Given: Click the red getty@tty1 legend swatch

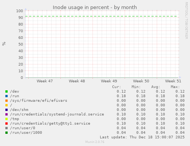Looking at the screenshot, I should (x=6, y=124).
